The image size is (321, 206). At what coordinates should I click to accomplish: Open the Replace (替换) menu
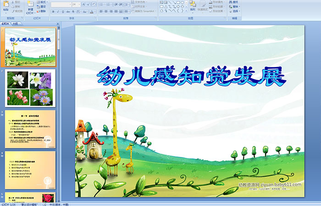(235, 6)
